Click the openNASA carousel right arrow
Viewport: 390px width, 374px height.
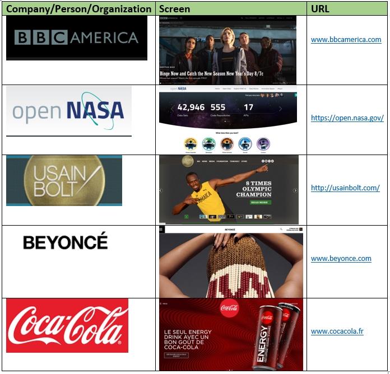(280, 109)
